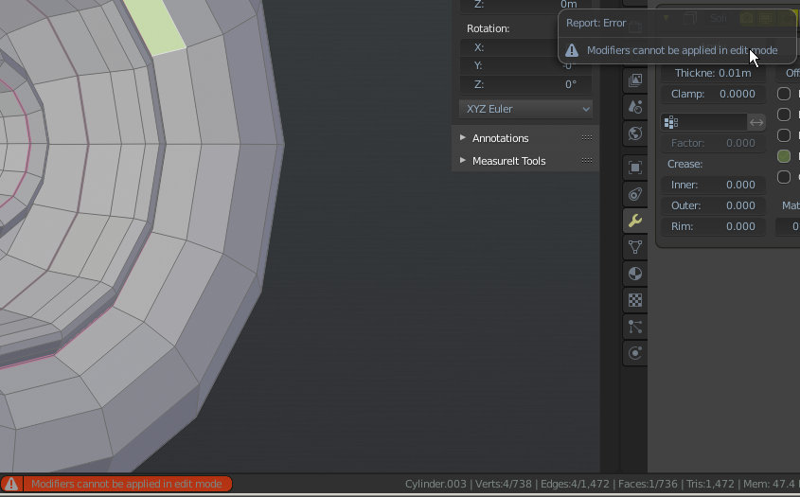Click the Faces:1/736 statistic
800x497 pixels.
[x=648, y=484]
